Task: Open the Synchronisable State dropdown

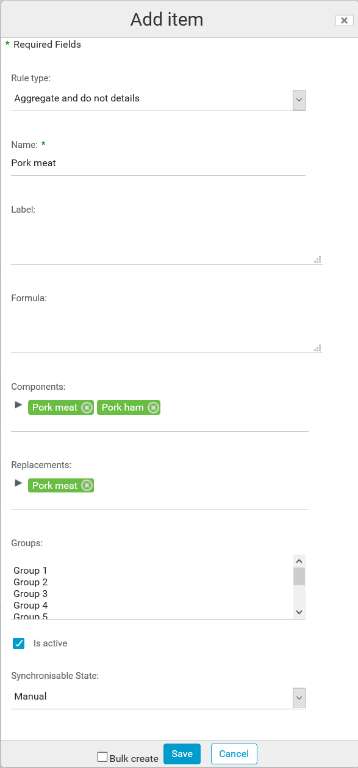Action: tap(298, 697)
